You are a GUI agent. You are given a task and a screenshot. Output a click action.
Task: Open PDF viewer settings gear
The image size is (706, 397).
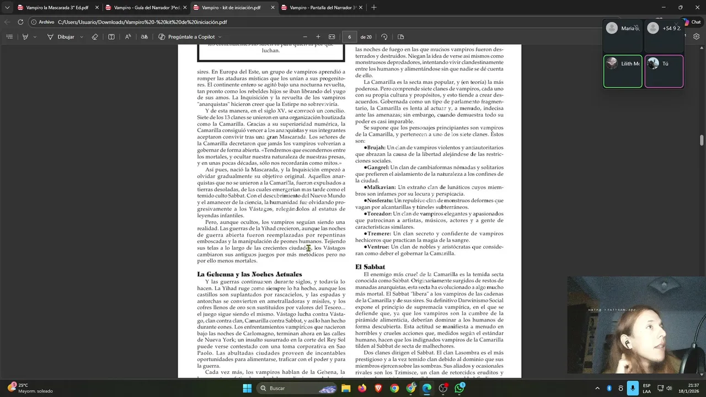(697, 37)
